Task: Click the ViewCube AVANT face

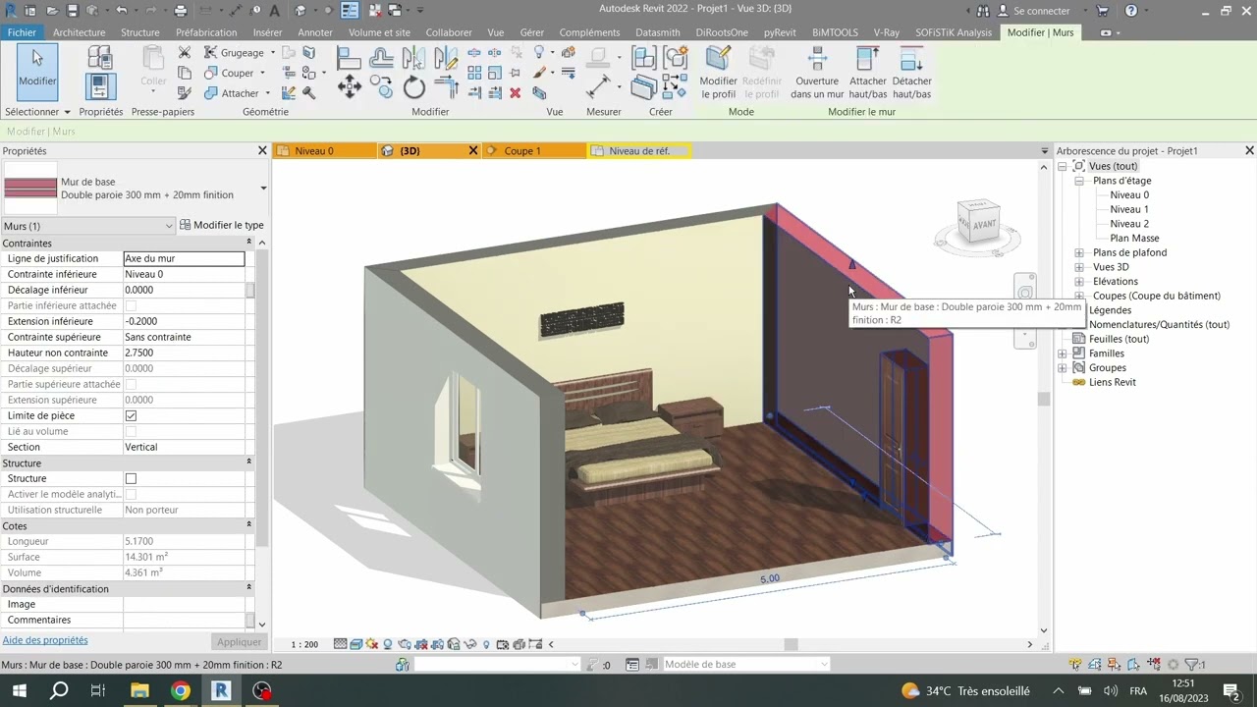Action: pyautogui.click(x=983, y=224)
